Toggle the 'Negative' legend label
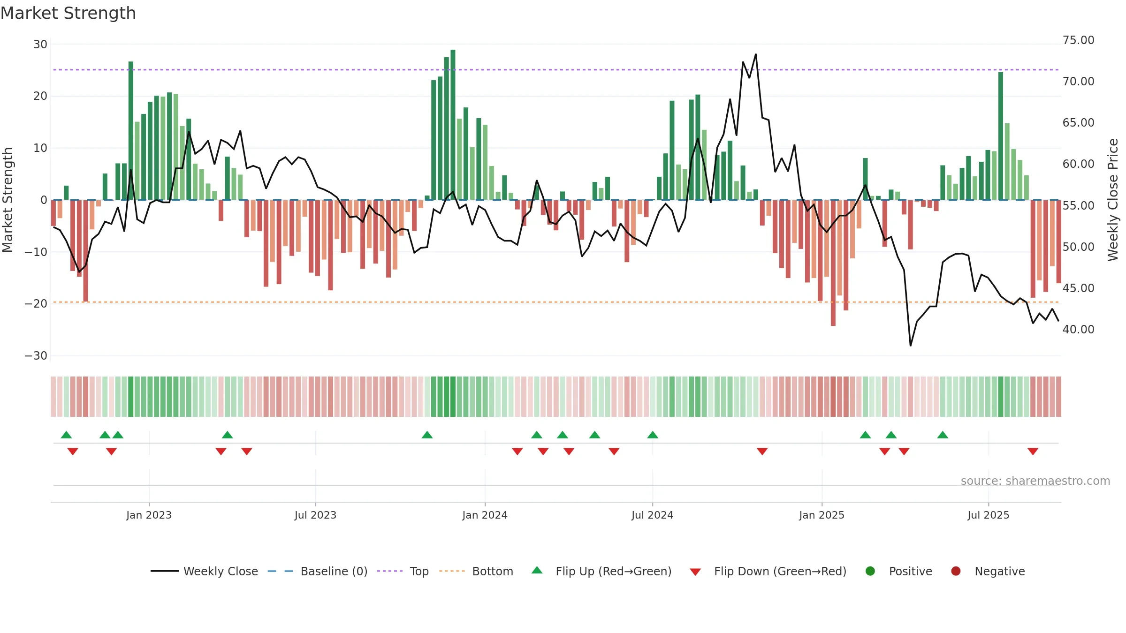 point(1000,572)
